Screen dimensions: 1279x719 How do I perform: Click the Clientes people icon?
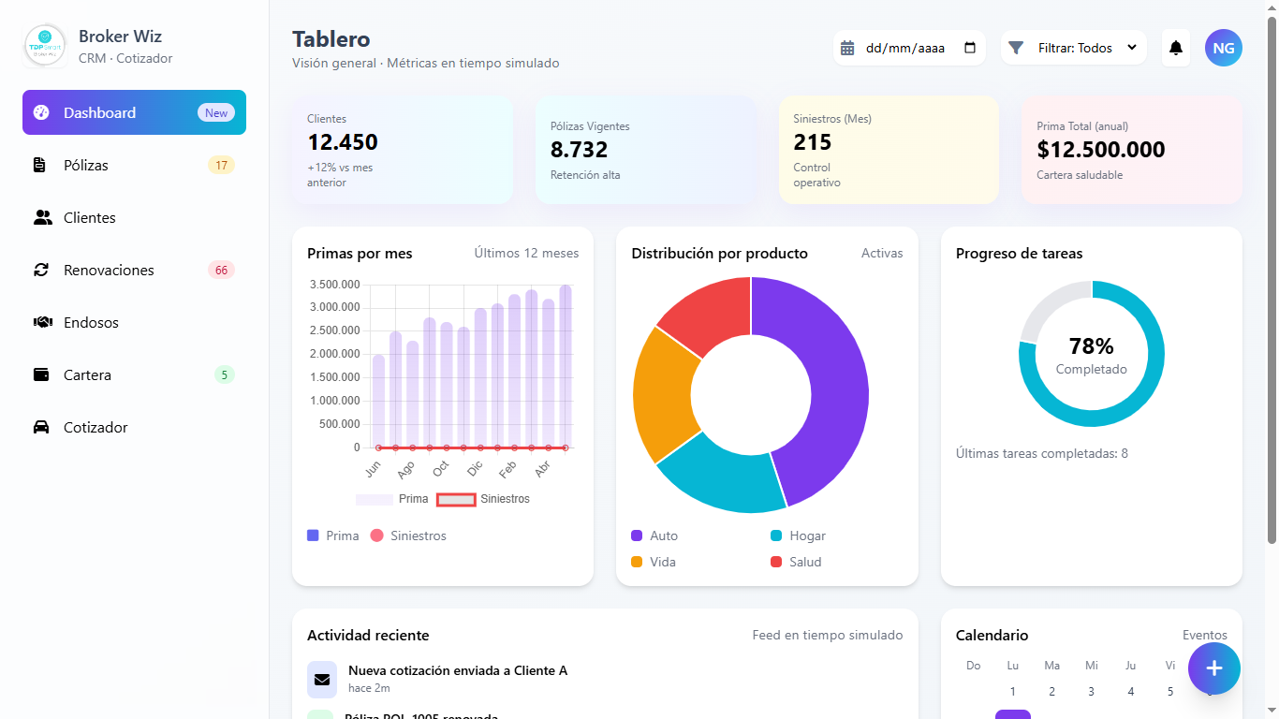(x=42, y=218)
